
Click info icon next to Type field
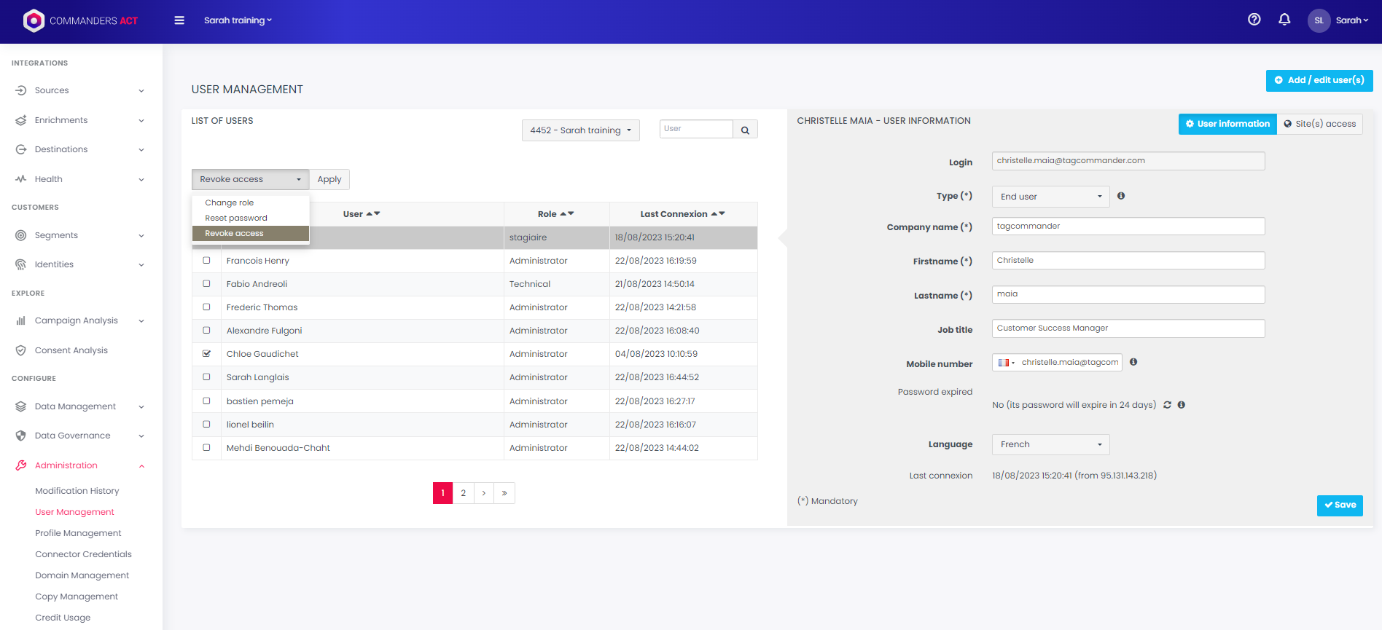(1121, 196)
